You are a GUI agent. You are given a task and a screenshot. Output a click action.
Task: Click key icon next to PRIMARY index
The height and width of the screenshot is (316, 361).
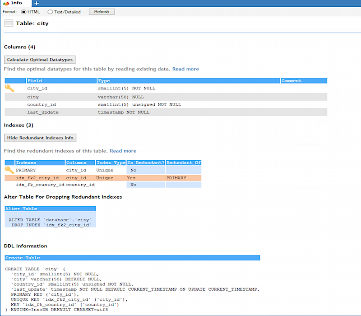pos(9,170)
